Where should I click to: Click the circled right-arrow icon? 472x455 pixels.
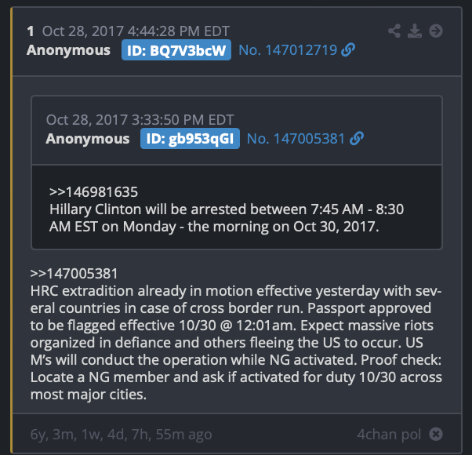[436, 31]
